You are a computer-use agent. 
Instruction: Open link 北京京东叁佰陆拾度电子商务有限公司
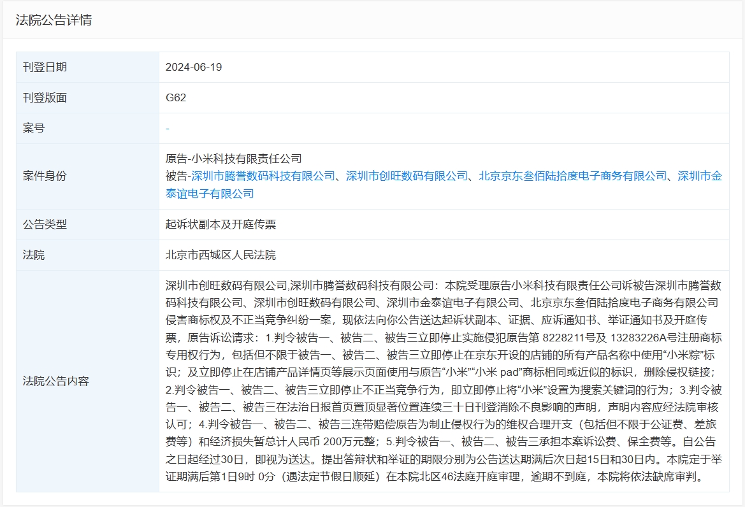[572, 176]
